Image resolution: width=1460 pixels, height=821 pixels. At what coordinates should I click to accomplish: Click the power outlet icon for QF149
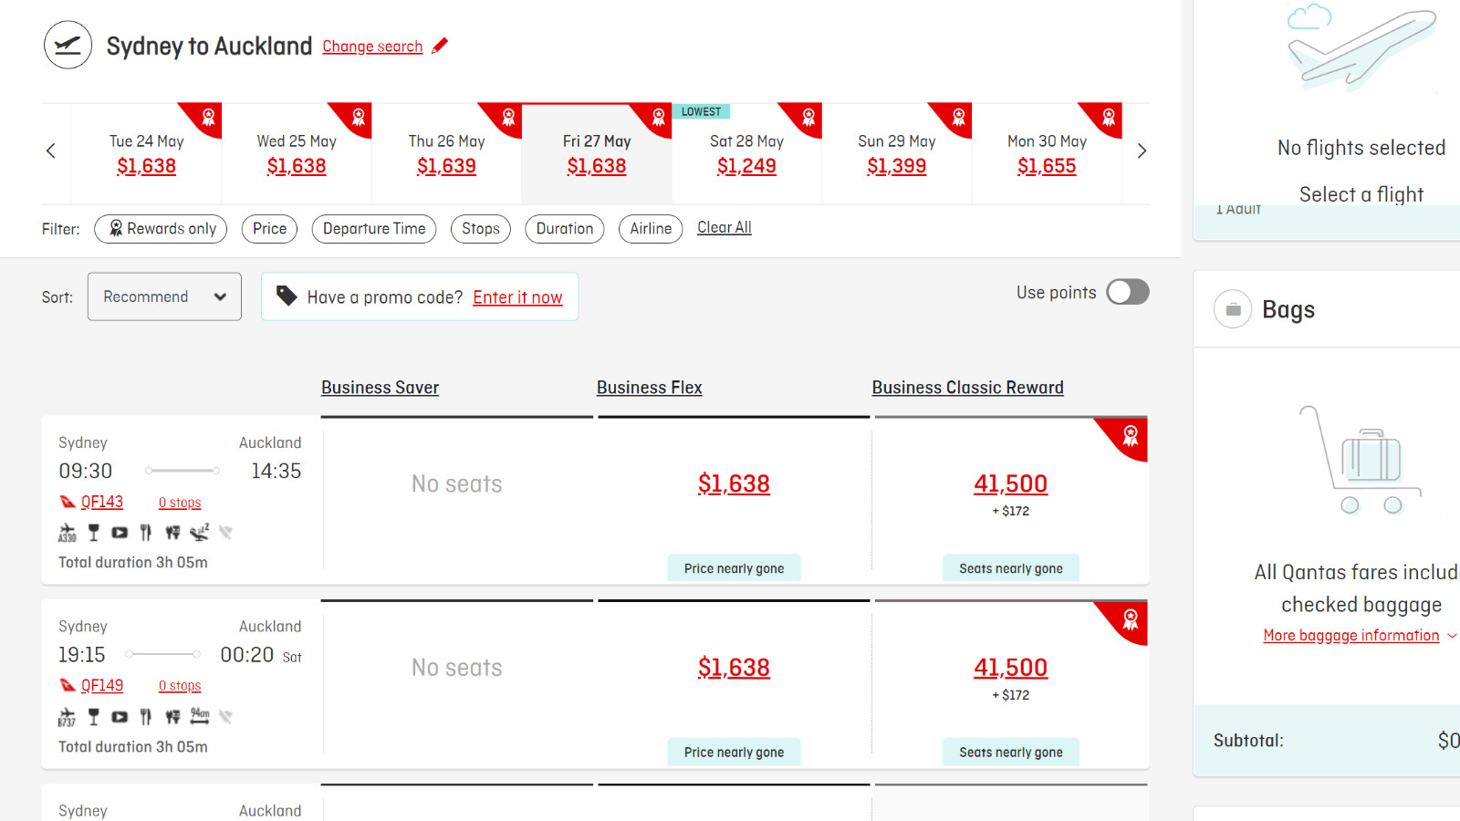point(172,717)
